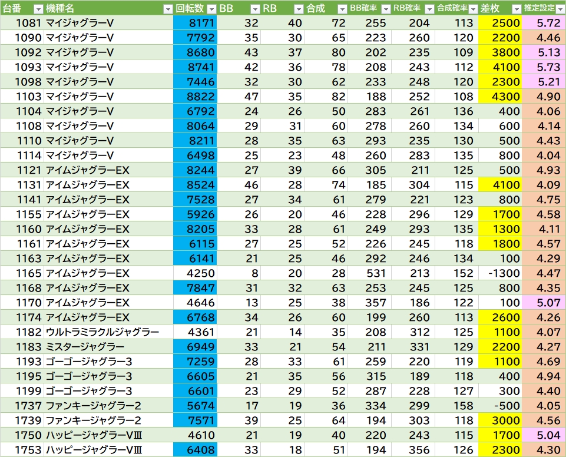Select machine number cell 1141
This screenshot has width=566, height=457.
click(22, 200)
